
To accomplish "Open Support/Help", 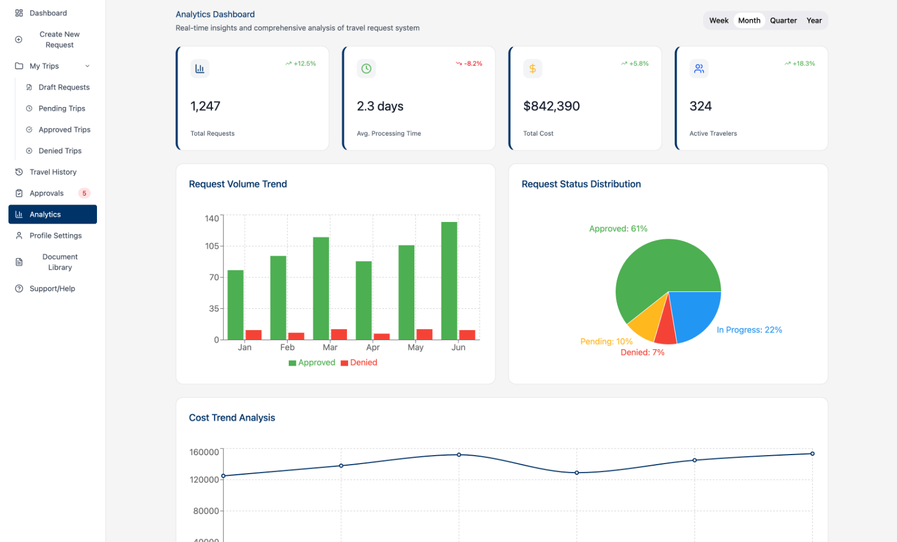I will click(x=53, y=289).
